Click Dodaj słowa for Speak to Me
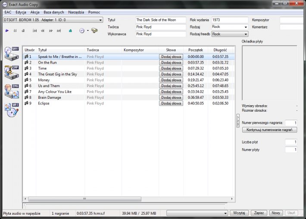 171,57
